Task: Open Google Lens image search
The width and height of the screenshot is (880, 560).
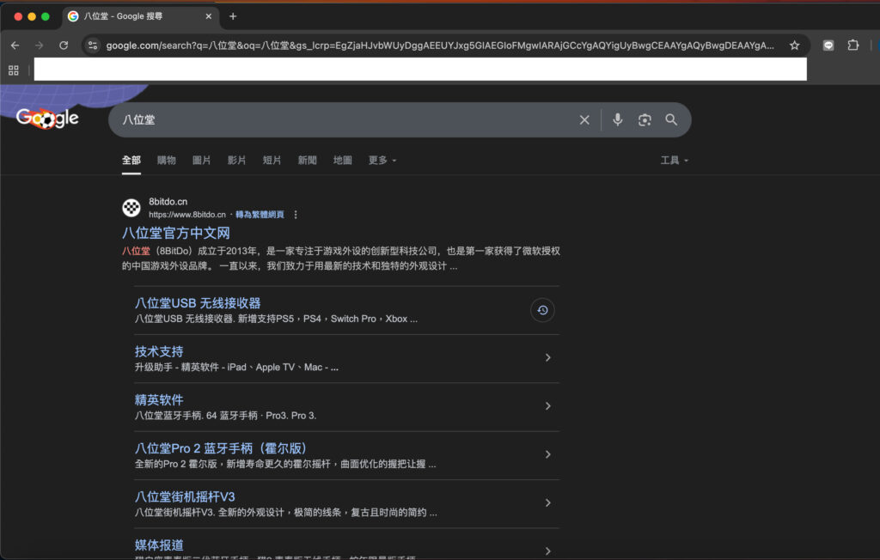Action: 645,120
